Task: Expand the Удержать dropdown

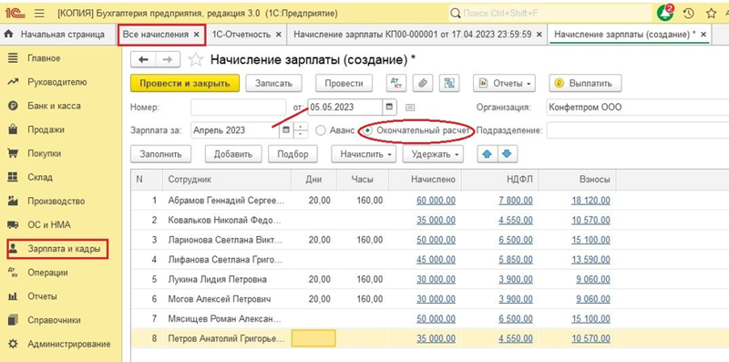Action: click(433, 154)
